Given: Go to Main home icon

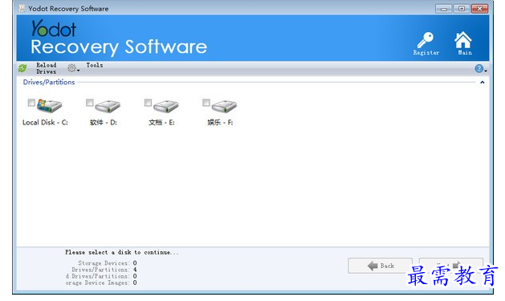Looking at the screenshot, I should [462, 40].
